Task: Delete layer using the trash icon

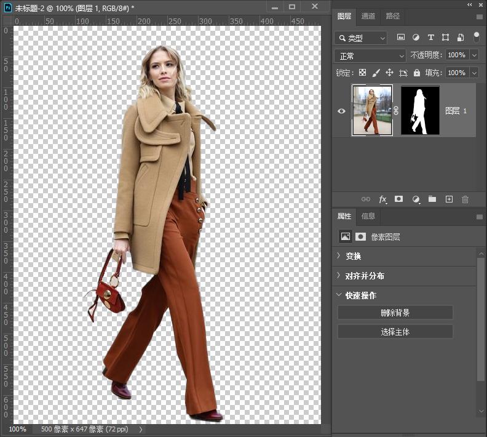Action: click(x=465, y=199)
